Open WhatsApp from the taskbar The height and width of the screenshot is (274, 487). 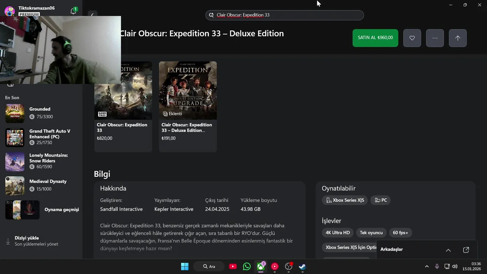247,266
